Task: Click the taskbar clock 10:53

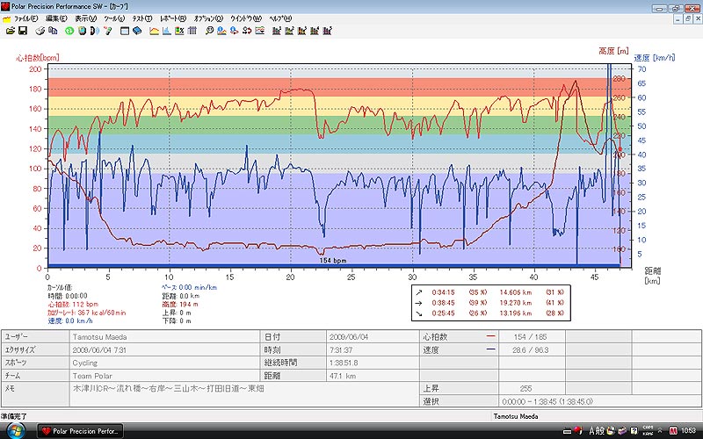Action: (x=688, y=431)
